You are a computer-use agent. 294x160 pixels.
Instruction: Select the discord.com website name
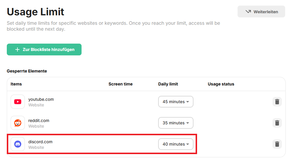pyautogui.click(x=40, y=142)
